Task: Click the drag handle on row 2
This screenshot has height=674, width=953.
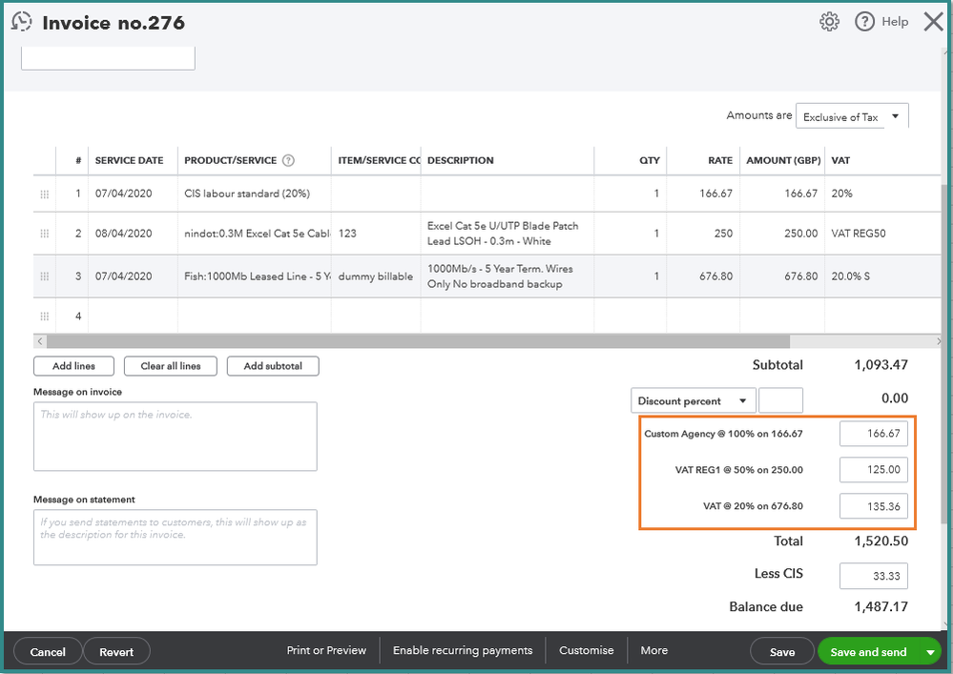Action: (44, 234)
